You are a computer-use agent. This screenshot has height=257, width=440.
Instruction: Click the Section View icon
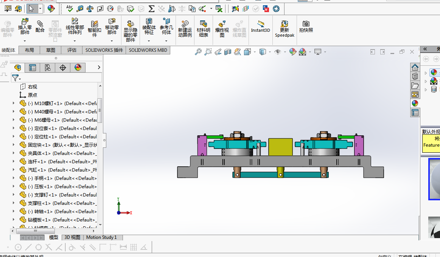click(x=228, y=52)
